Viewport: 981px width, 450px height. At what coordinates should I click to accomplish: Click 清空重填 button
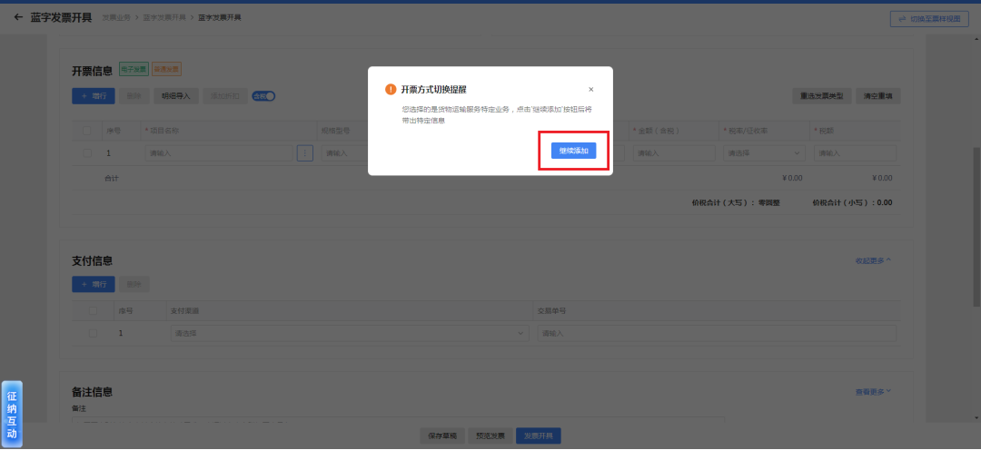[877, 96]
